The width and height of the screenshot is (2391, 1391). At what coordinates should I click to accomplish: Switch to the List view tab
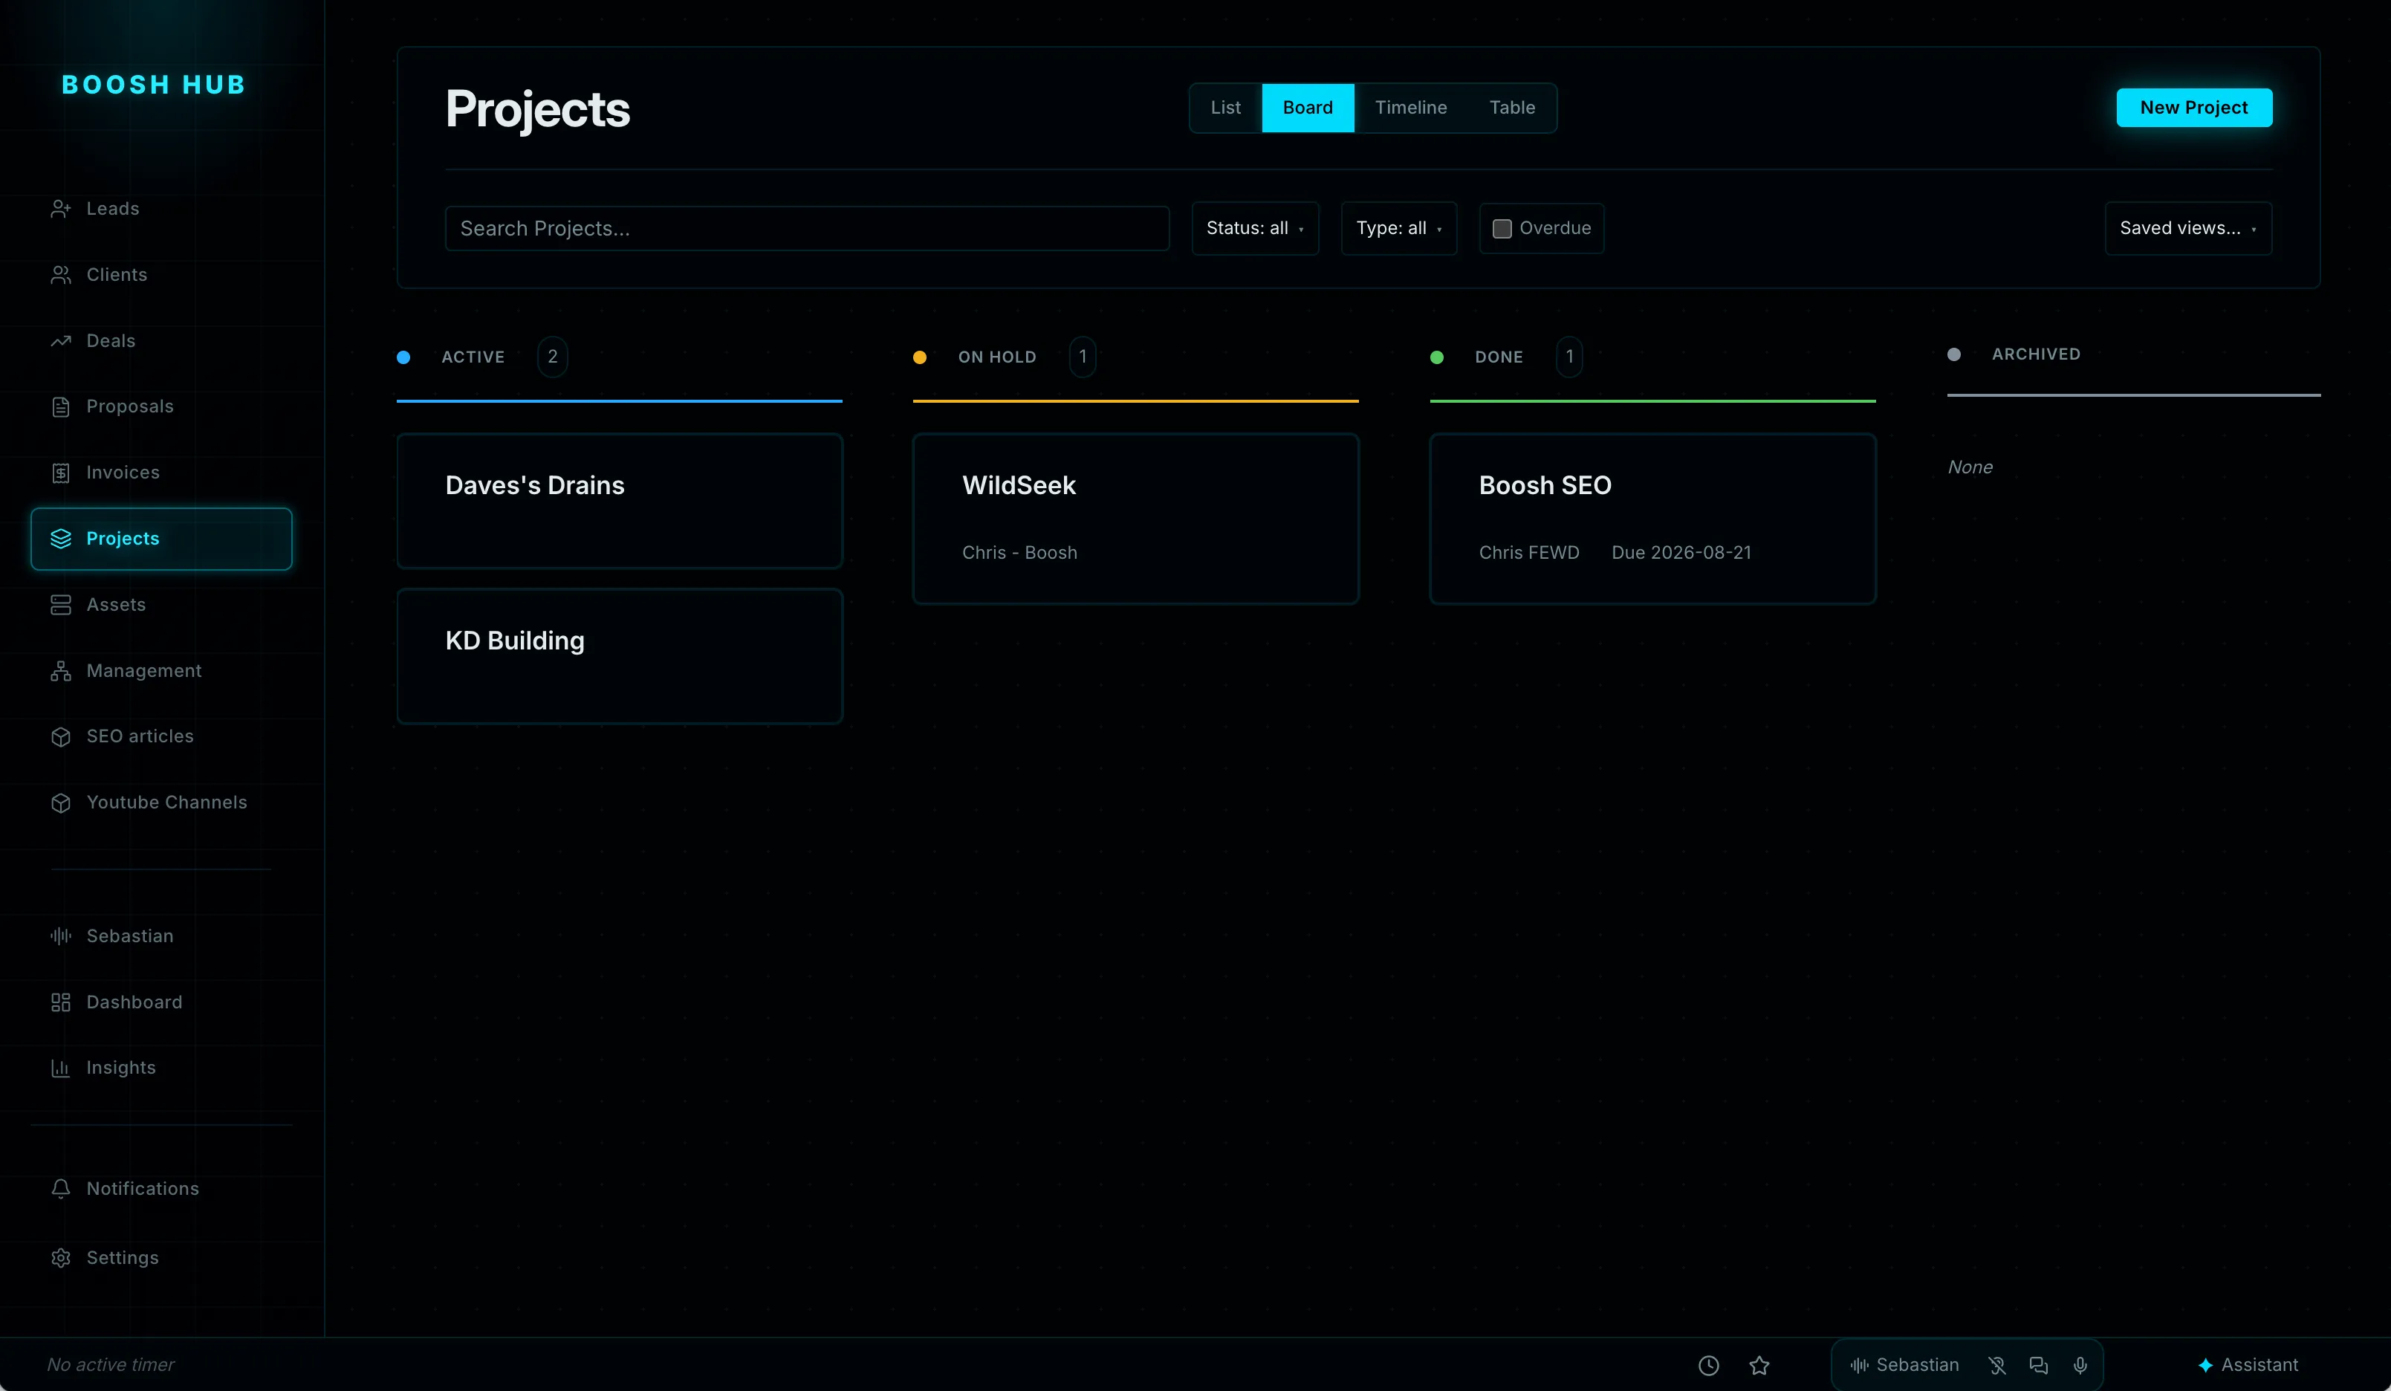[1225, 108]
